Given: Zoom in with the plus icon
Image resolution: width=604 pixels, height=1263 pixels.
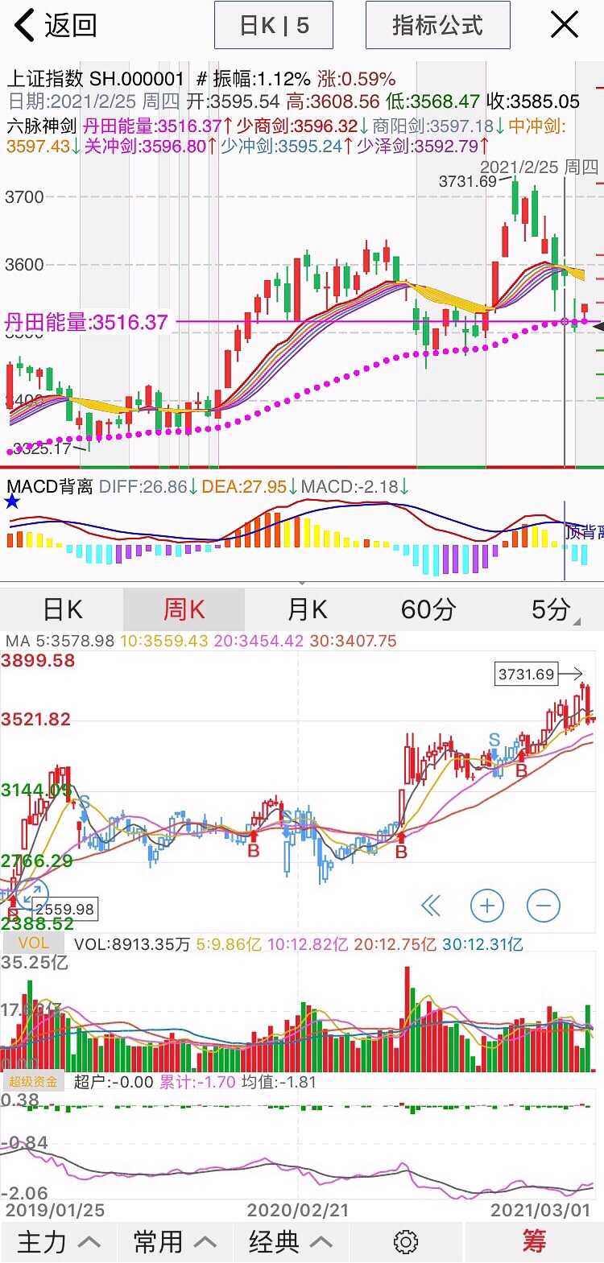Looking at the screenshot, I should click(486, 906).
